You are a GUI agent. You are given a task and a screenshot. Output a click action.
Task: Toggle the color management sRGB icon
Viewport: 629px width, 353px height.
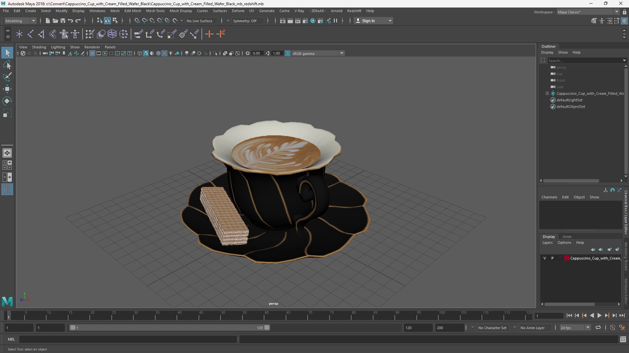pyautogui.click(x=287, y=53)
